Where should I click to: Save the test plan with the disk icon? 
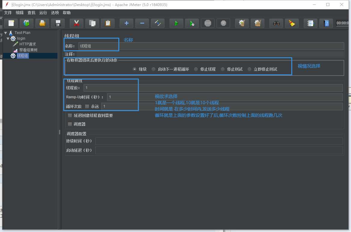point(58,23)
